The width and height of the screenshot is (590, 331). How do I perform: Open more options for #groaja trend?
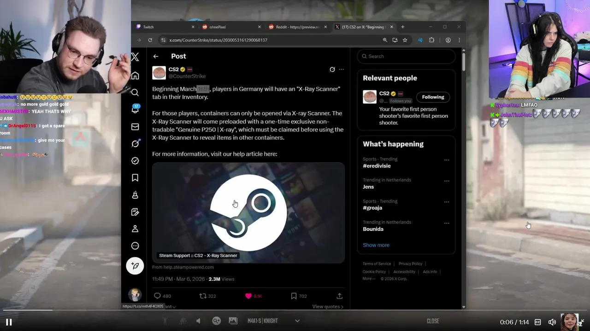(446, 202)
